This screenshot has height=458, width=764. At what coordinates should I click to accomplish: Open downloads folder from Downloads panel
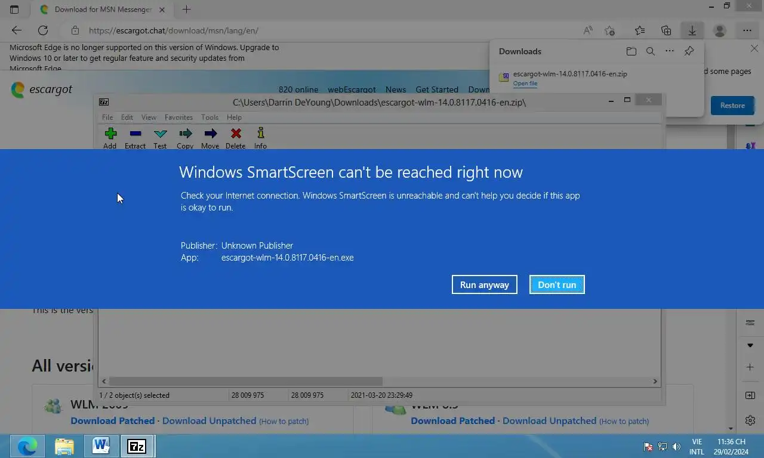point(631,51)
